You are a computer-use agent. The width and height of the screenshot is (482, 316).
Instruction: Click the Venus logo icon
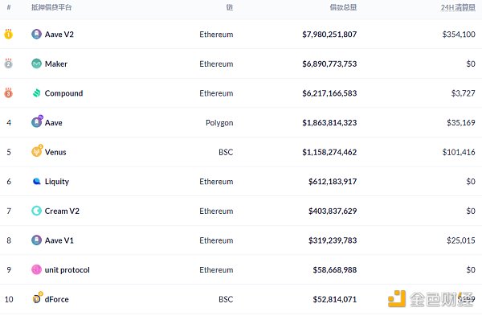(37, 151)
